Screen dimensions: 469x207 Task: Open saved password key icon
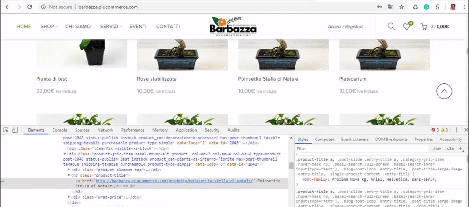pos(379,7)
